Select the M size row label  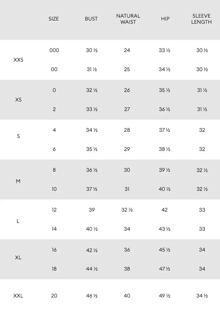18,181
